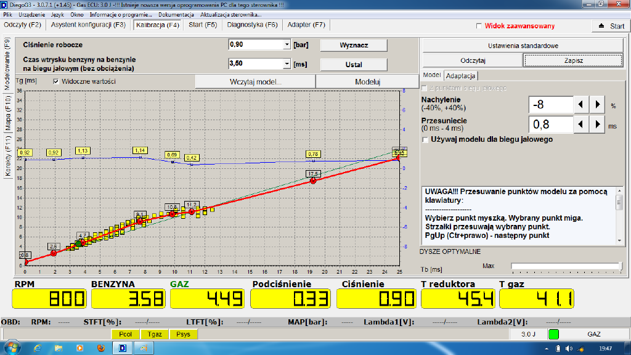631x355 pixels.
Task: Click the Zapisz button
Action: pos(573,61)
